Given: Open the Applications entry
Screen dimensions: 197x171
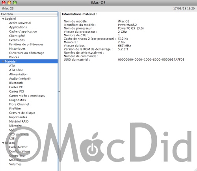Looking at the screenshot, I should pos(18,27).
